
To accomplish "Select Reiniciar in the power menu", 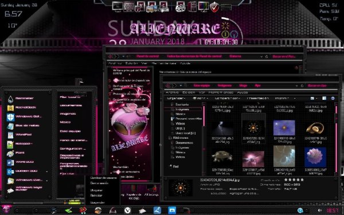I will (x=96, y=196).
